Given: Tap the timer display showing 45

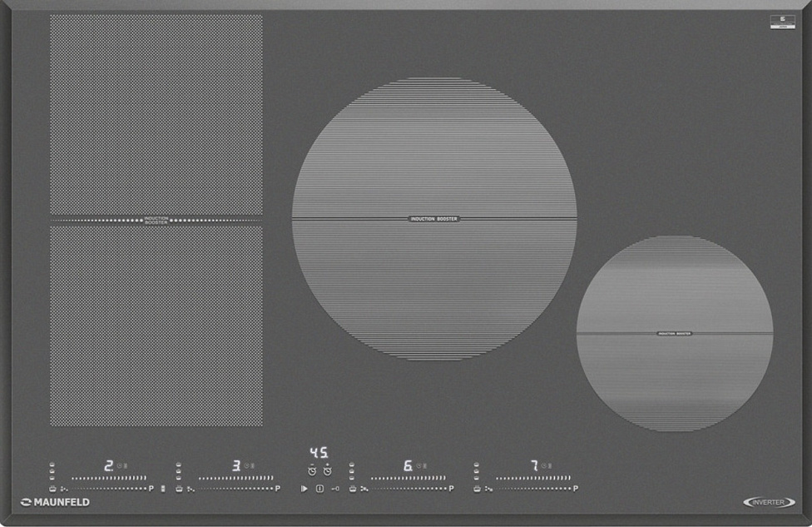Looking at the screenshot, I should [319, 453].
